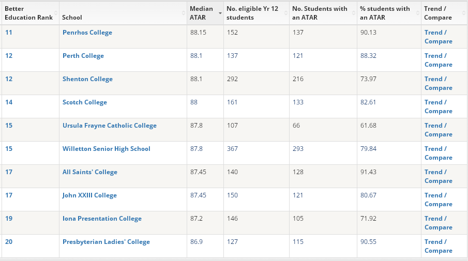
Task: View Iona Presentation College page
Action: tap(102, 219)
